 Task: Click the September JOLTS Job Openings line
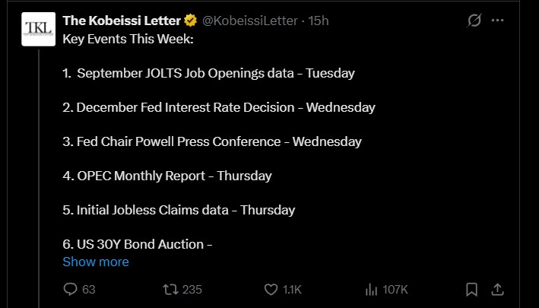[x=209, y=73]
